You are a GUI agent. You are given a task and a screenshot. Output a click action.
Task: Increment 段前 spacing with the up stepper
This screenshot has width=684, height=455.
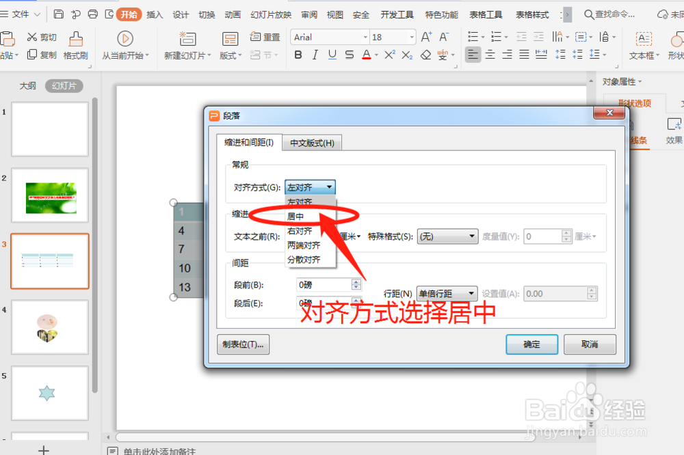(x=357, y=281)
